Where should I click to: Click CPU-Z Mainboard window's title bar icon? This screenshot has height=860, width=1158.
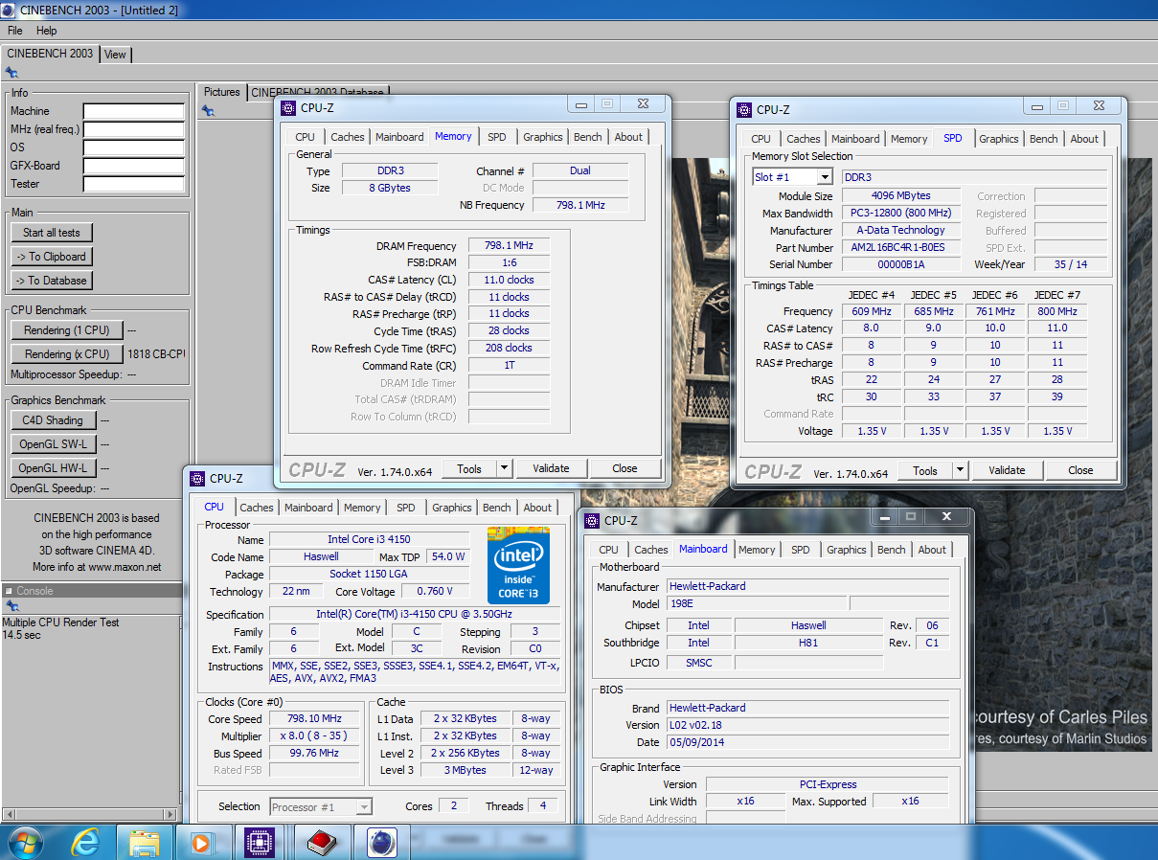pos(592,520)
